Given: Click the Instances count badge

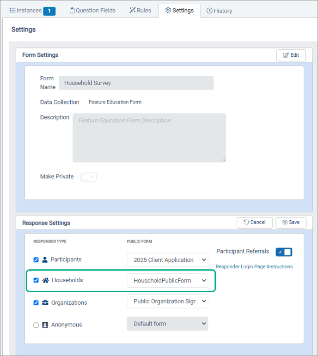Looking at the screenshot, I should [49, 11].
